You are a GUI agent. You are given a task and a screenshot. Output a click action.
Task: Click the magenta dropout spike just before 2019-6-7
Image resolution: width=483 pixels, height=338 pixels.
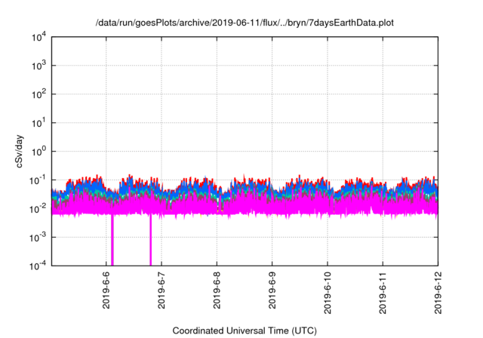click(x=150, y=240)
